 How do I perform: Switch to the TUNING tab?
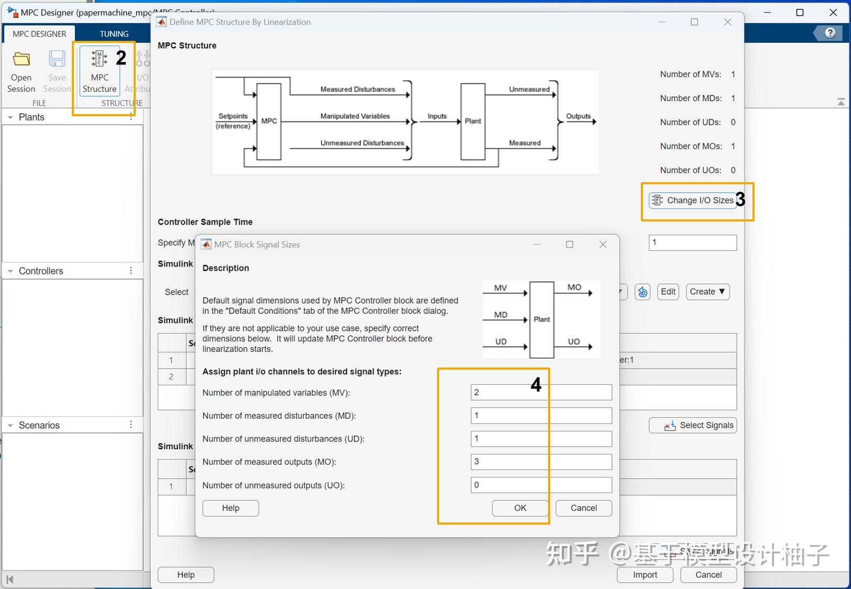pos(113,33)
